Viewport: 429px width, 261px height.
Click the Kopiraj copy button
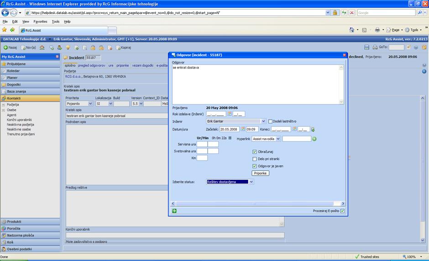coord(124,47)
